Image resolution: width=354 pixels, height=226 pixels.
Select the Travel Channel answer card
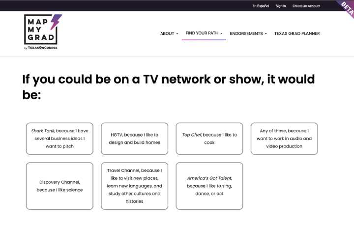[134, 186]
